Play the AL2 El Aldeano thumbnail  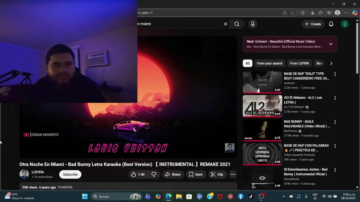tap(262, 106)
